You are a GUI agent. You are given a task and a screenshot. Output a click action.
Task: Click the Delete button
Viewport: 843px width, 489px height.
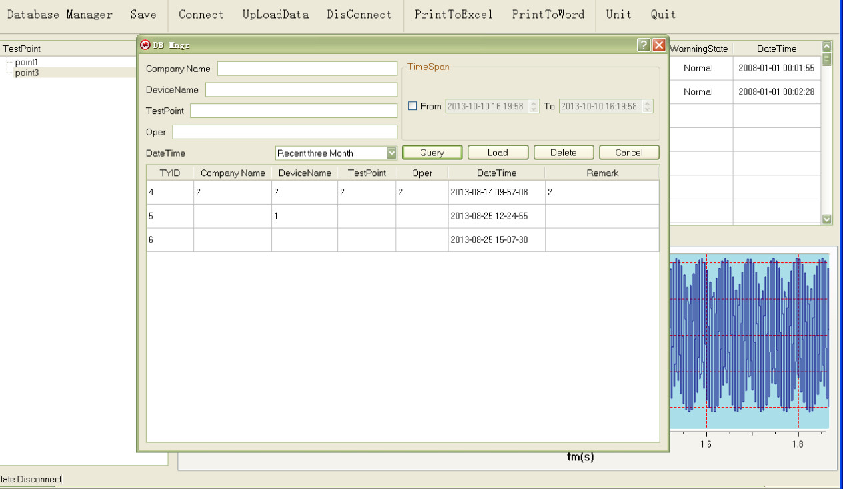563,153
